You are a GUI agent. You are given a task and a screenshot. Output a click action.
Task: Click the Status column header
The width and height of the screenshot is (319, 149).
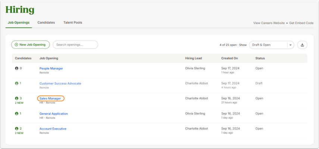tap(260, 58)
